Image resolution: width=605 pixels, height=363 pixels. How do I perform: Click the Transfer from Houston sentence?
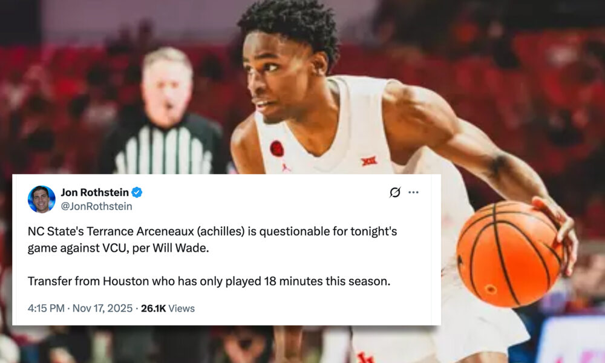(x=209, y=281)
